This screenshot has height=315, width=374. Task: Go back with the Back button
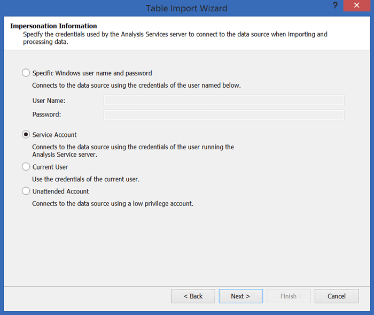point(193,296)
